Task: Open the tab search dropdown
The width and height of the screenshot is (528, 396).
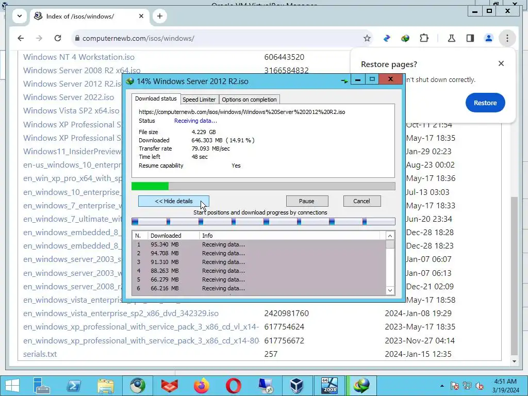Action: point(20,16)
